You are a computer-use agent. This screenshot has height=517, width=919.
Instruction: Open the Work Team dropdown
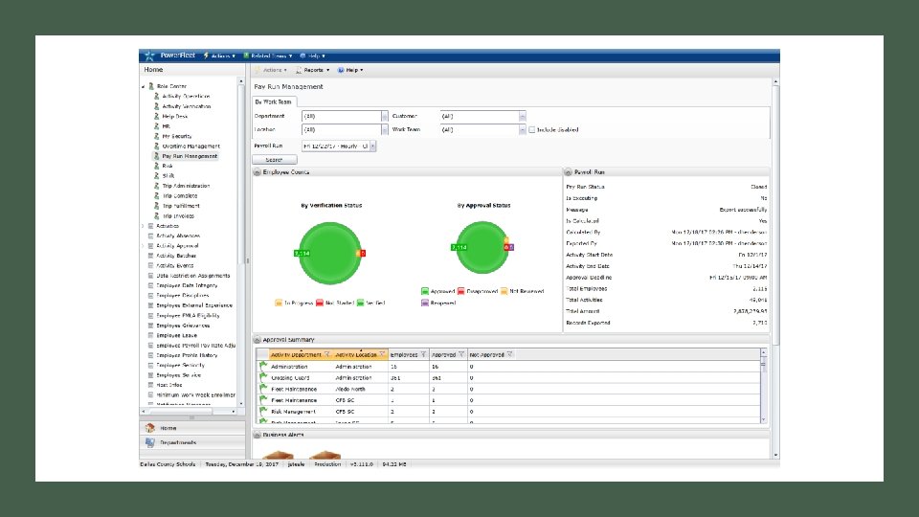(523, 129)
